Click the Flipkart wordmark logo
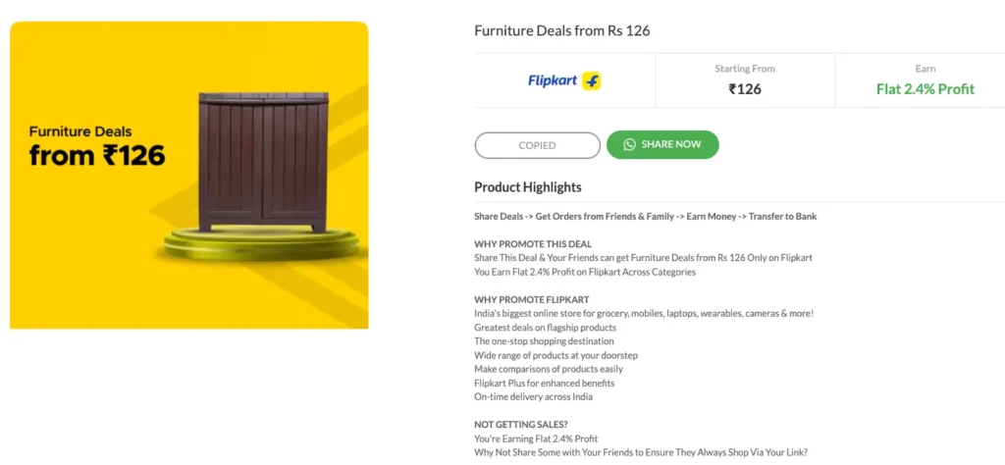Viewport: 1005px width, 465px height. tap(553, 80)
